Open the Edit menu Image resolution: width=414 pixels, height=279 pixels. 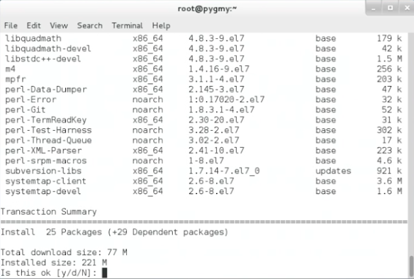pyautogui.click(x=34, y=26)
